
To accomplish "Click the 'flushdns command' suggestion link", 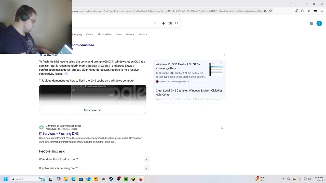I will tap(83, 45).
